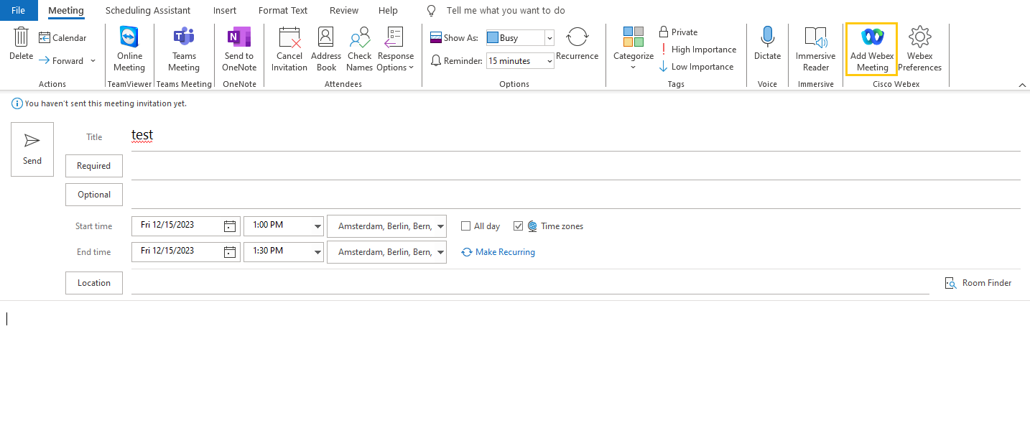Open Webex Preferences gear icon
Viewport: 1030px width, 441px height.
pyautogui.click(x=919, y=37)
